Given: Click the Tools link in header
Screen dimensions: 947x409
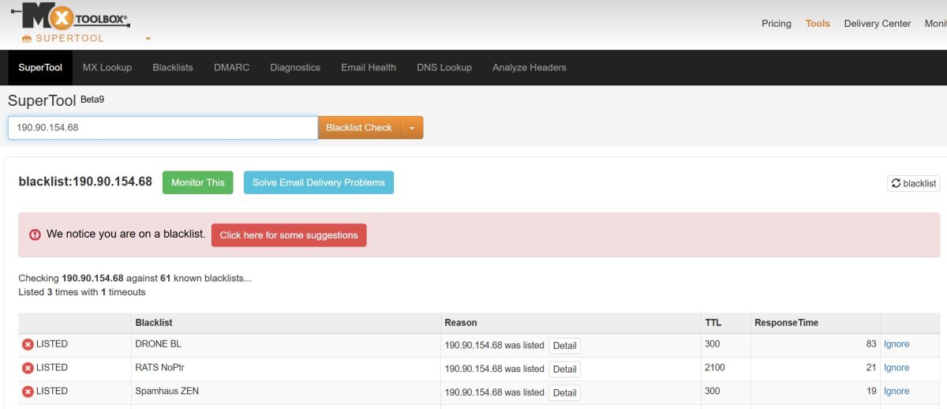Looking at the screenshot, I should (x=818, y=24).
